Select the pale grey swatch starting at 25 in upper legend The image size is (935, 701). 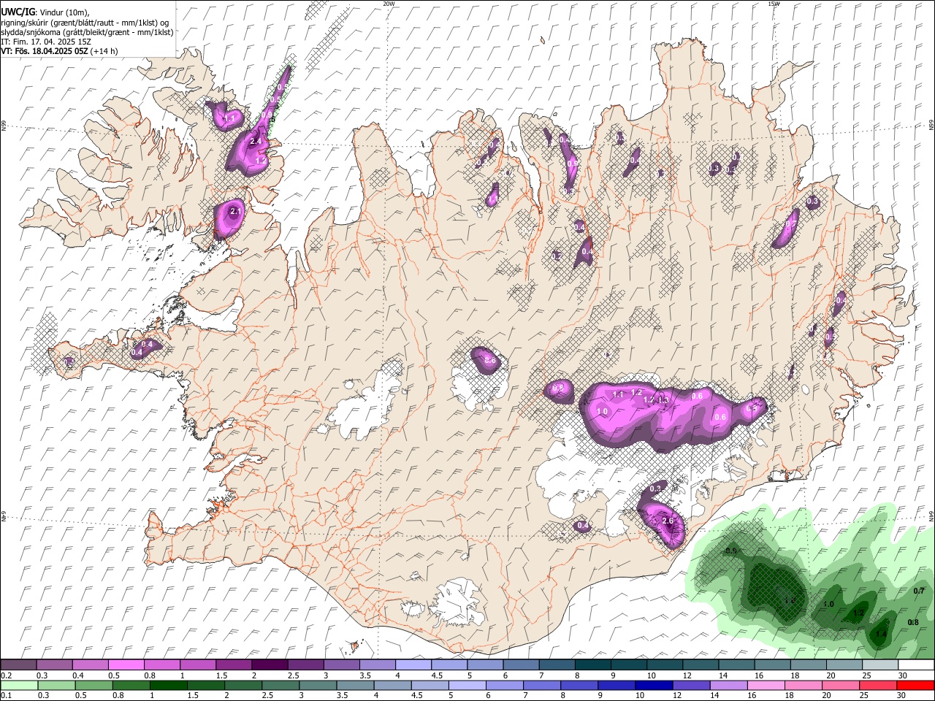coord(880,664)
